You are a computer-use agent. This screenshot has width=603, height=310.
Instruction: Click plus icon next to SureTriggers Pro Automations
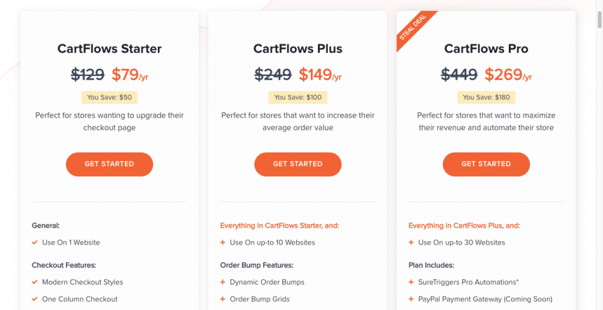(411, 282)
